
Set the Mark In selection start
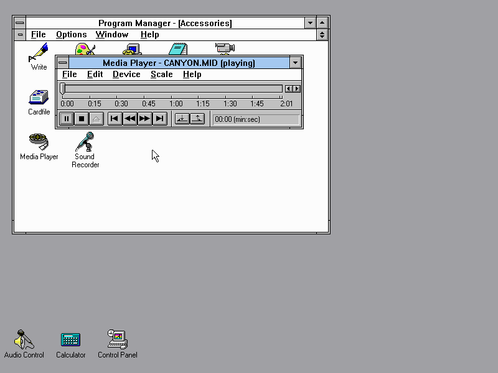tap(182, 119)
